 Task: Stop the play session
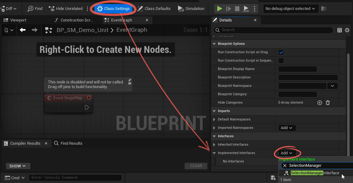(x=237, y=9)
